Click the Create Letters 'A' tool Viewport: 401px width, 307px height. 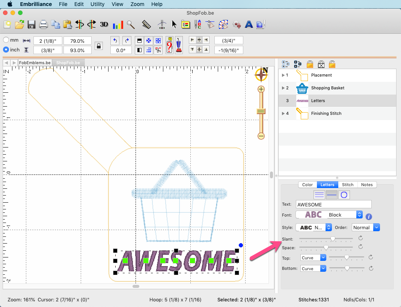pyautogui.click(x=249, y=25)
